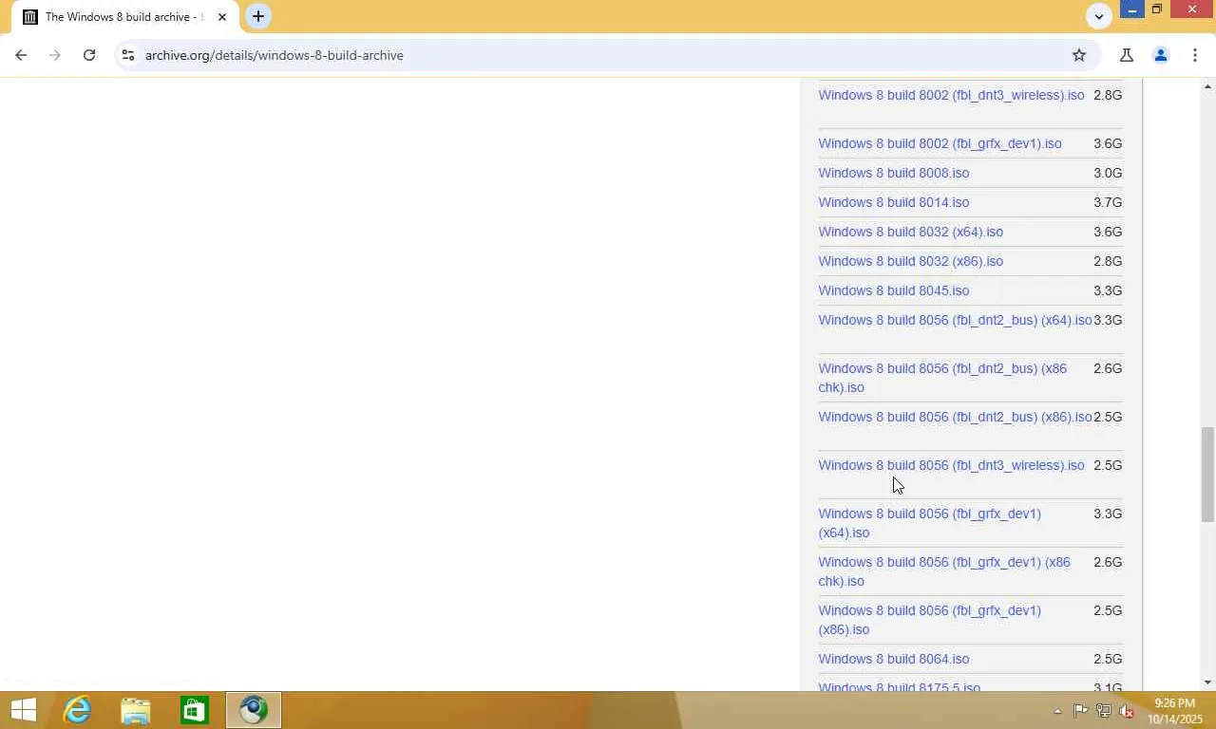Bookmark this page with the star icon
The image size is (1216, 729).
(1079, 55)
